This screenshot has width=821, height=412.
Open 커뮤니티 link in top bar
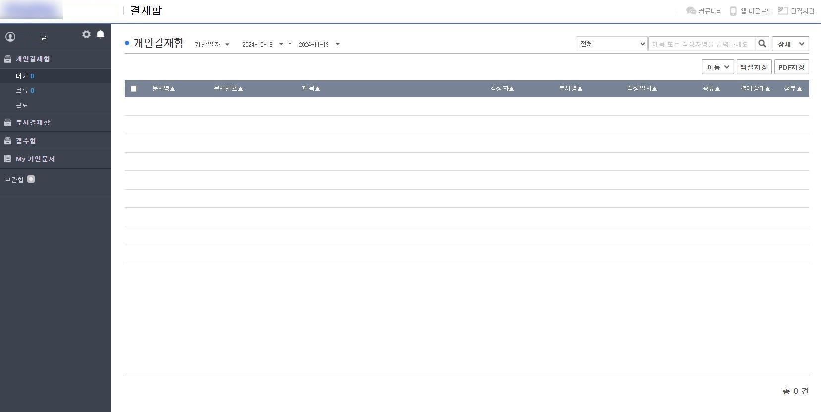(710, 11)
